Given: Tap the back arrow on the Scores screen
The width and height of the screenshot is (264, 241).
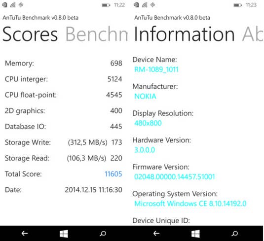Looking at the screenshot, I should click(x=25, y=233).
